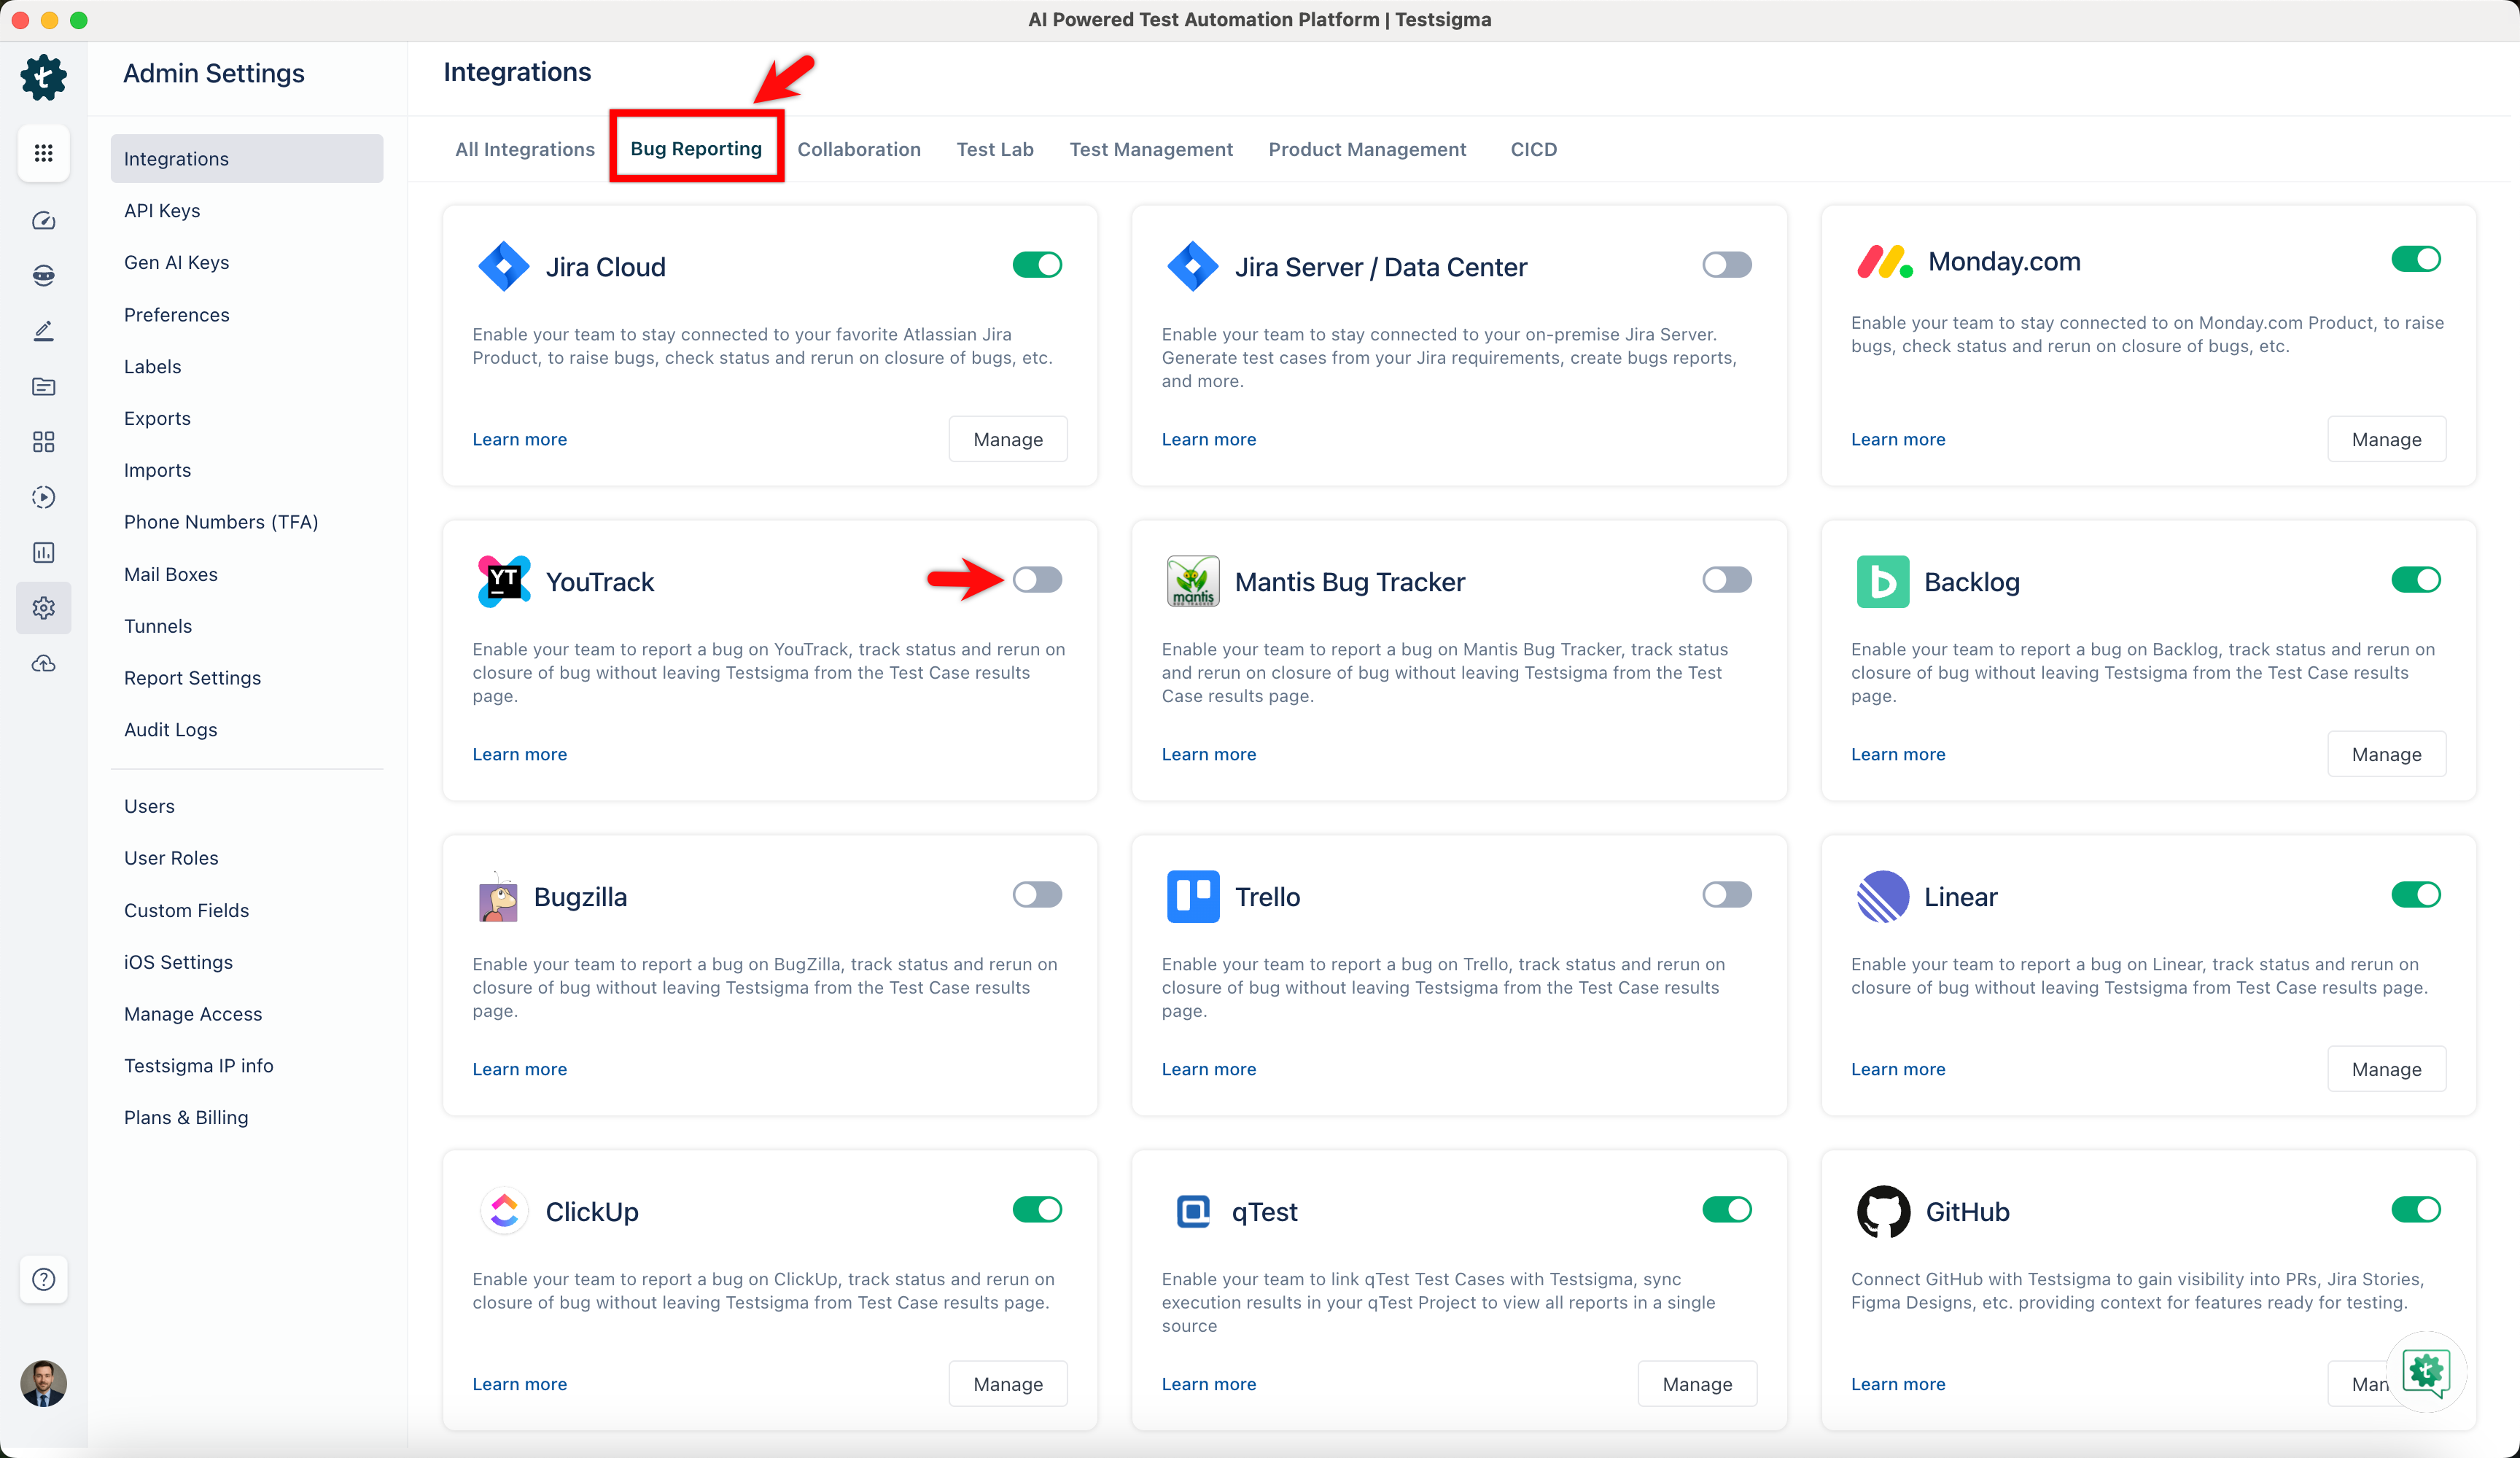
Task: Click Manage on the Linear card
Action: tap(2386, 1069)
